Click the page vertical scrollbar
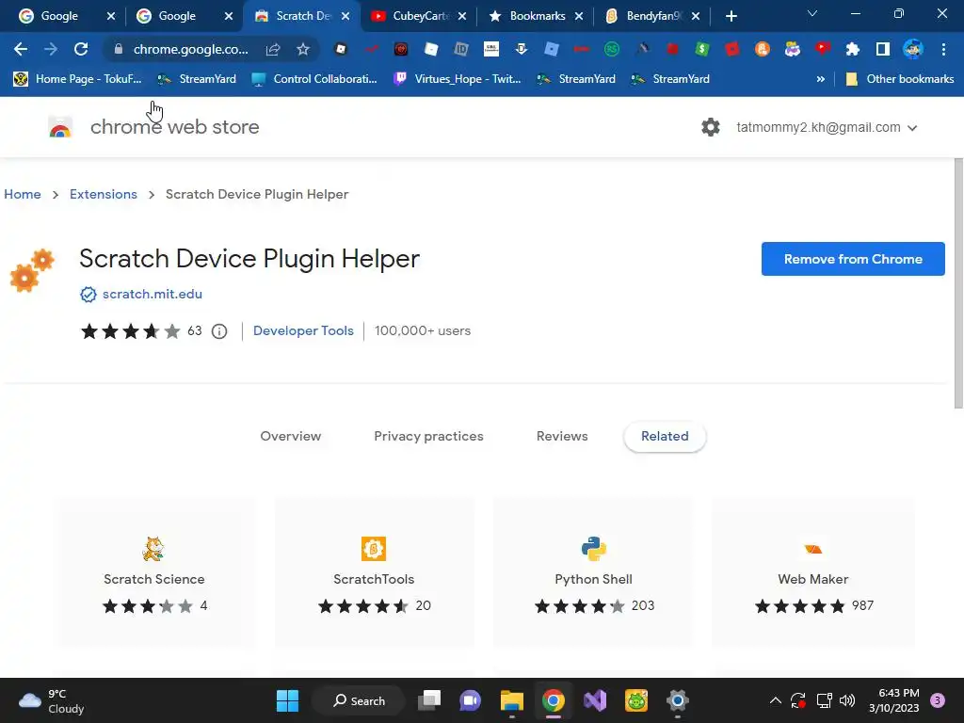Image resolution: width=964 pixels, height=723 pixels. (958, 282)
